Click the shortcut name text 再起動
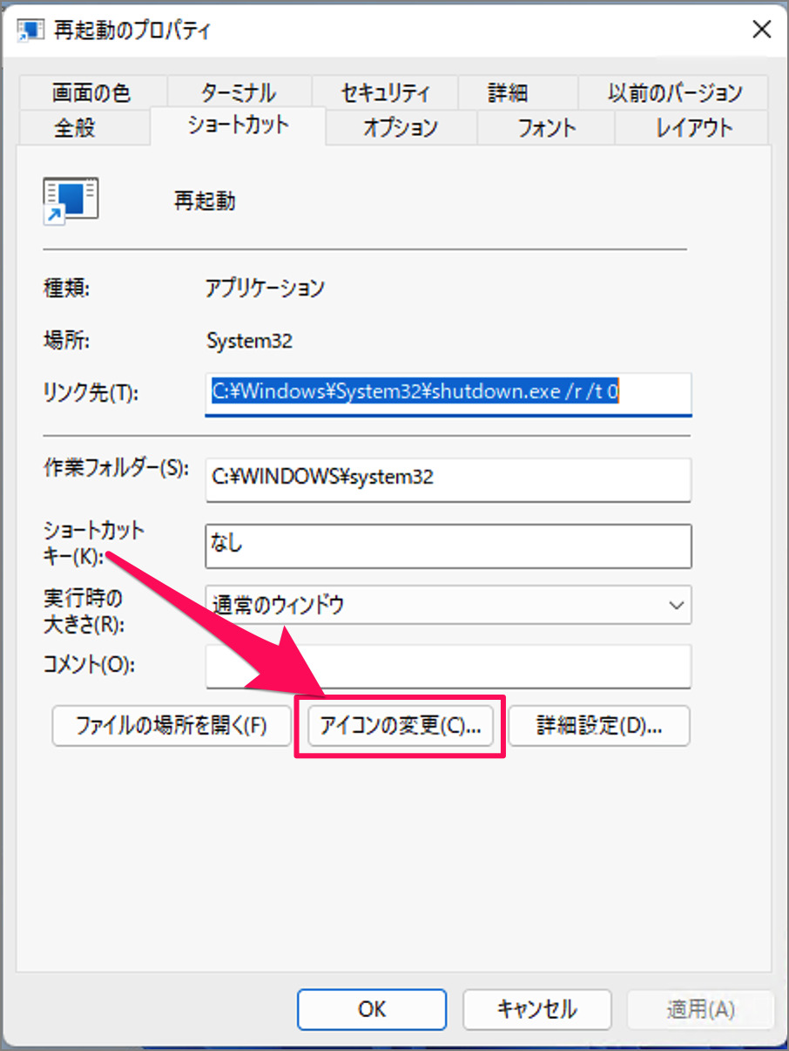 point(206,202)
